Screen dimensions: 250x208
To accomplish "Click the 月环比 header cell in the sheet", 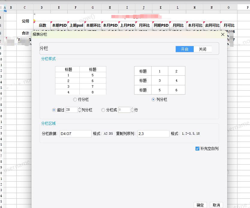I will [144, 25].
